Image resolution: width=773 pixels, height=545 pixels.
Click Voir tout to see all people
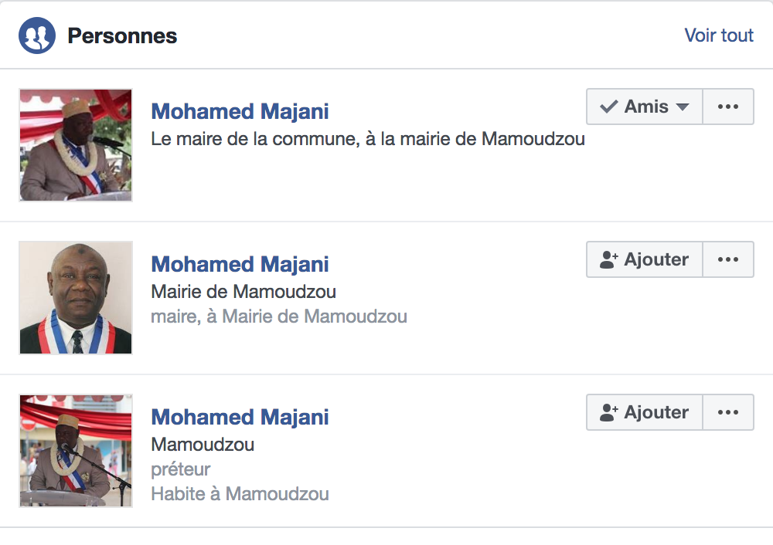pos(718,35)
